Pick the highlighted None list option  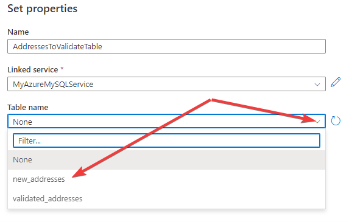(166, 160)
